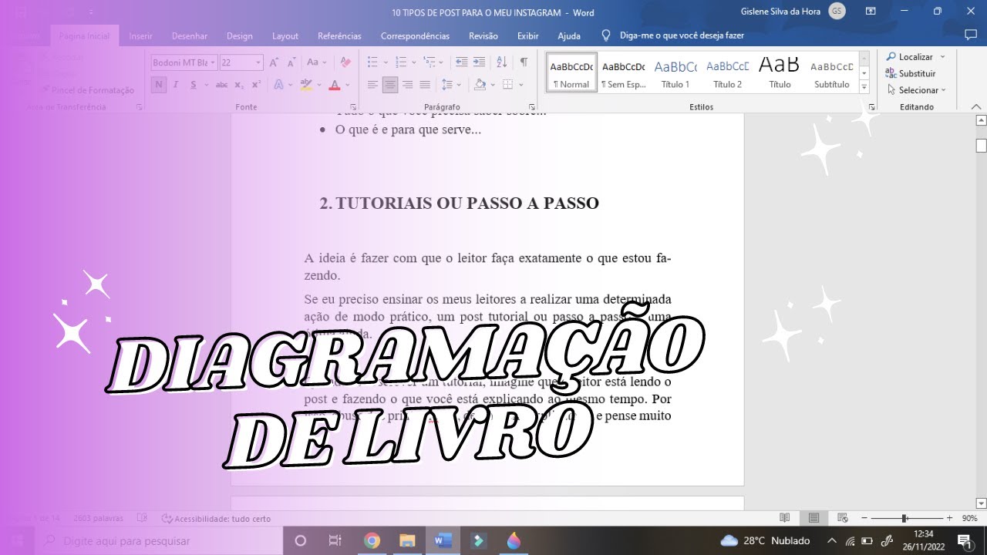987x555 pixels.
Task: Pick the text highlight color
Action: click(x=306, y=85)
